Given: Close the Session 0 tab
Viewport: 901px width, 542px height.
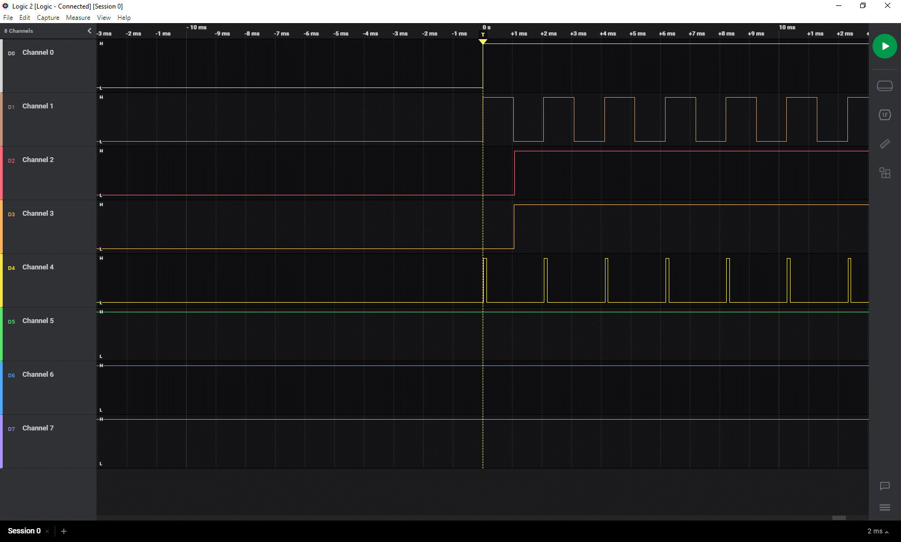Looking at the screenshot, I should pos(47,531).
